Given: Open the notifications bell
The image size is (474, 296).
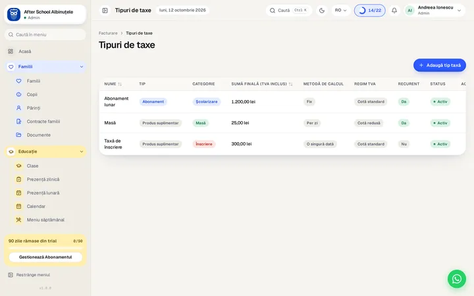Looking at the screenshot, I should click(x=394, y=11).
